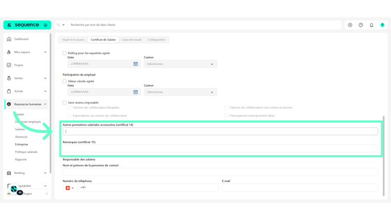Click the Ventes money bag icon
Screen dimensions: 391x220
(x=9, y=78)
